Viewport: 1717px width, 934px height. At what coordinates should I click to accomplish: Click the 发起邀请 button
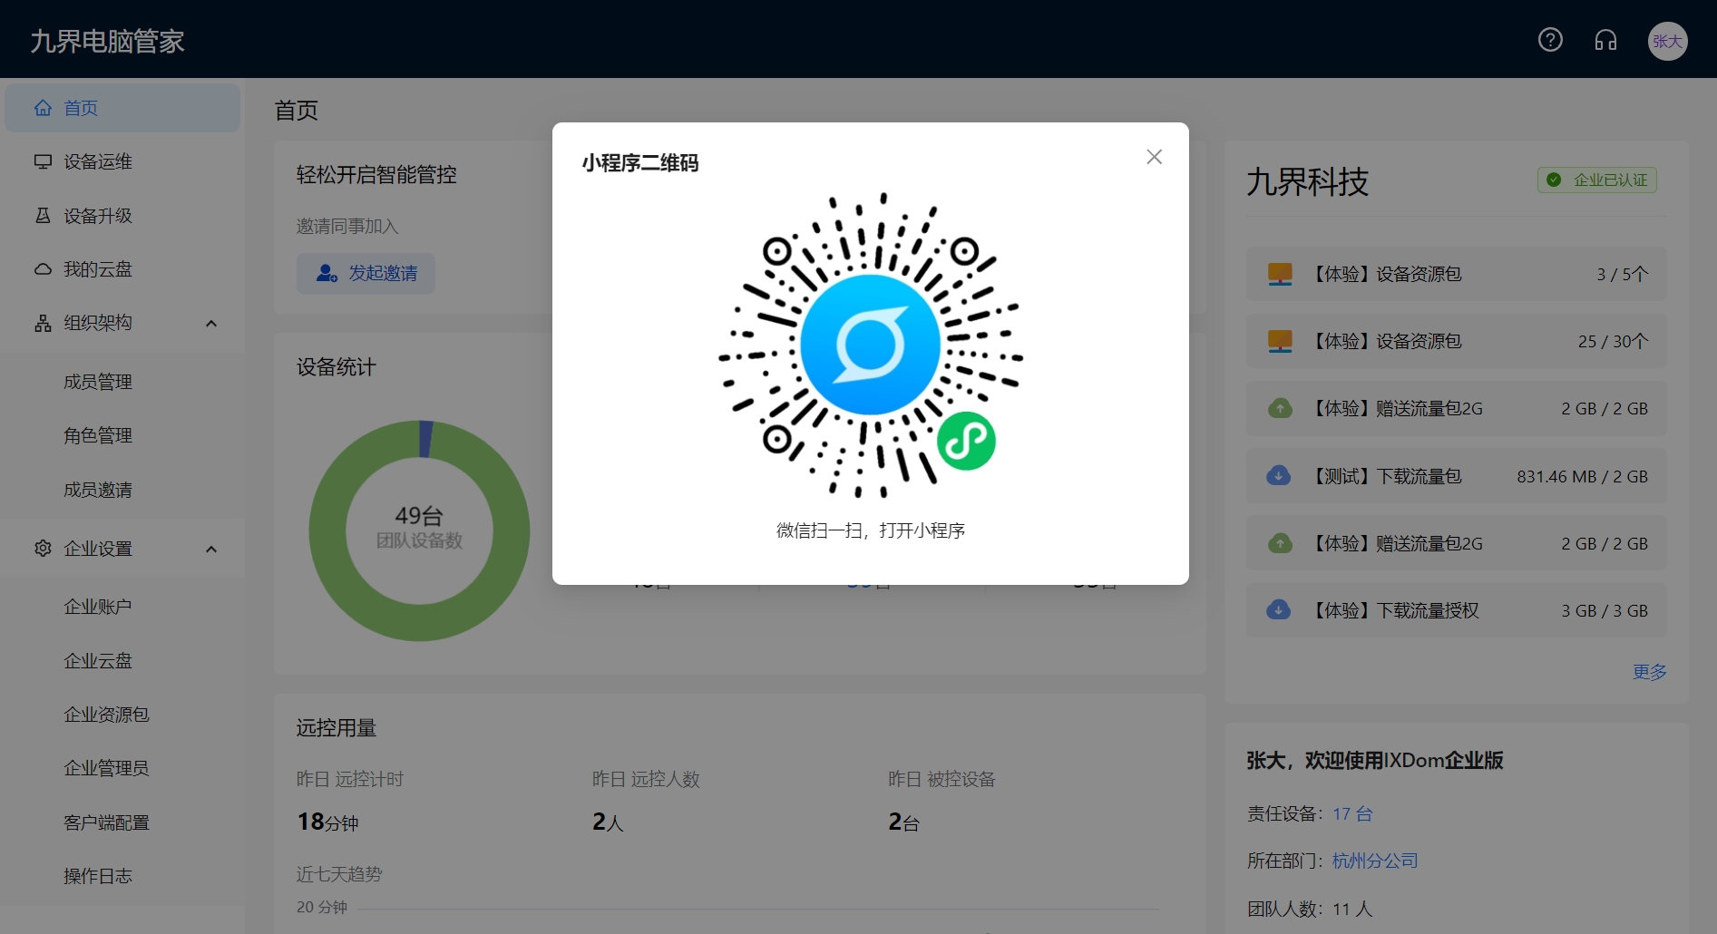coord(366,273)
